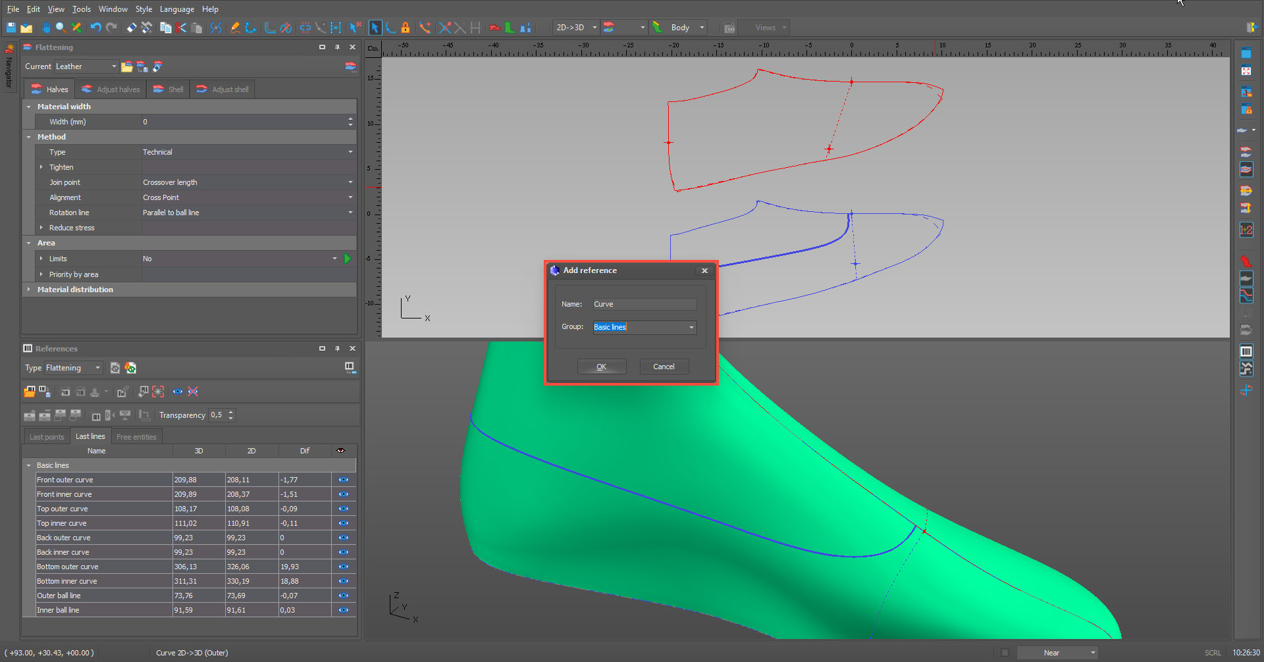Click the Save icon in the toolbar
Screen dimensions: 1264x662
click(x=11, y=28)
